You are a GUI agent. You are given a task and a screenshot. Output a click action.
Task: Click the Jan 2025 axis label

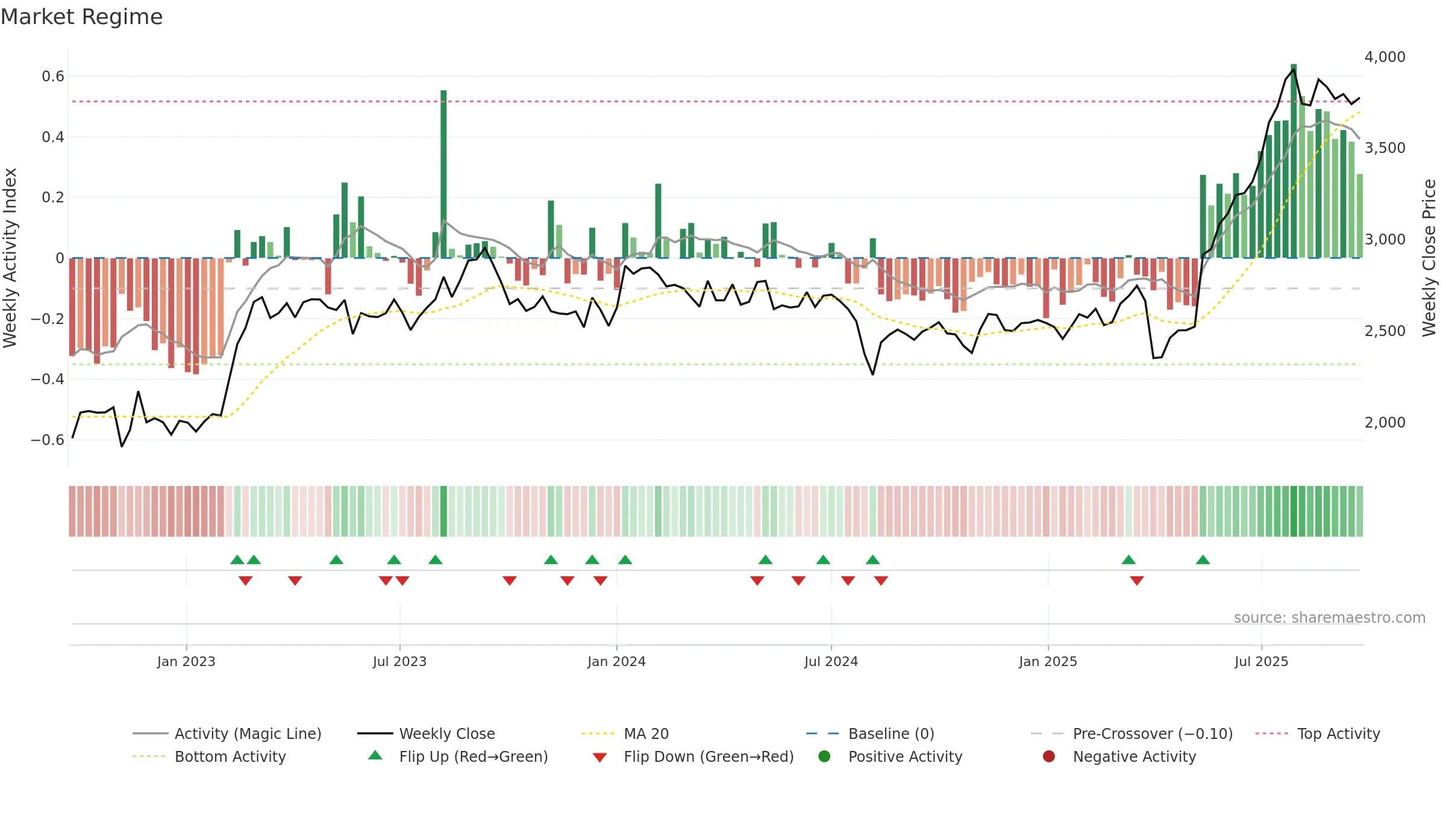[1048, 661]
